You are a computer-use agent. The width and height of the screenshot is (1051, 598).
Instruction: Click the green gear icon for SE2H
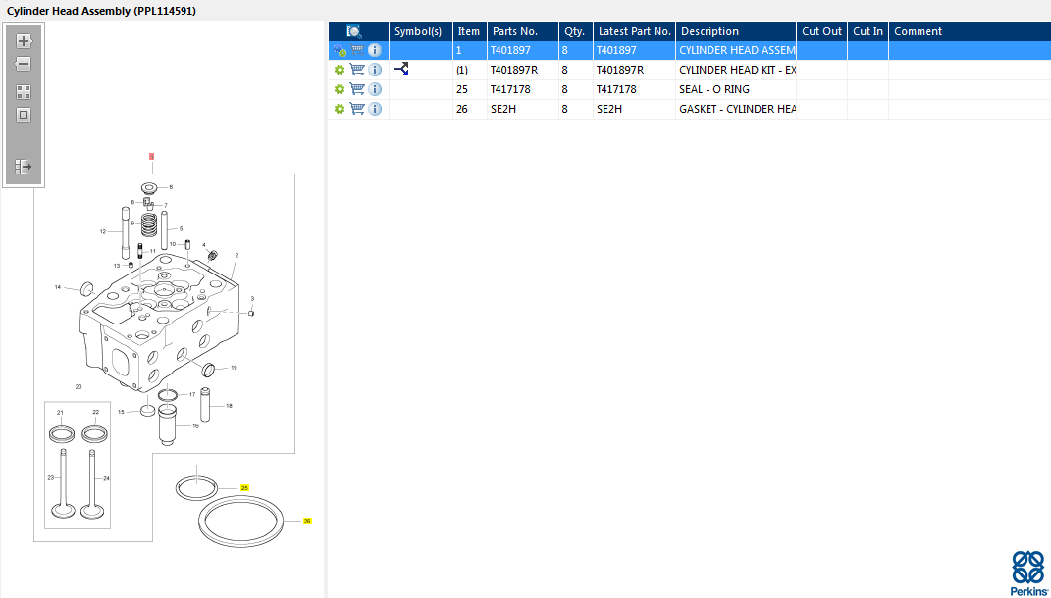pos(340,109)
